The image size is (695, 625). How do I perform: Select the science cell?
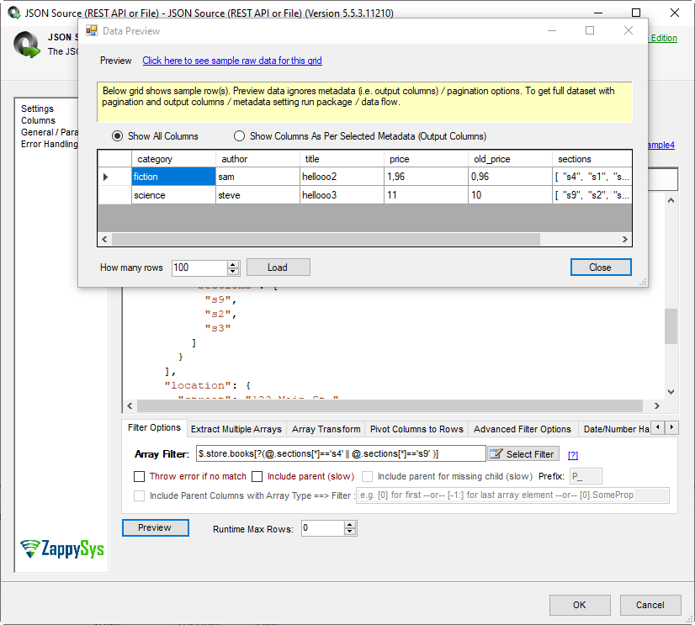click(173, 195)
